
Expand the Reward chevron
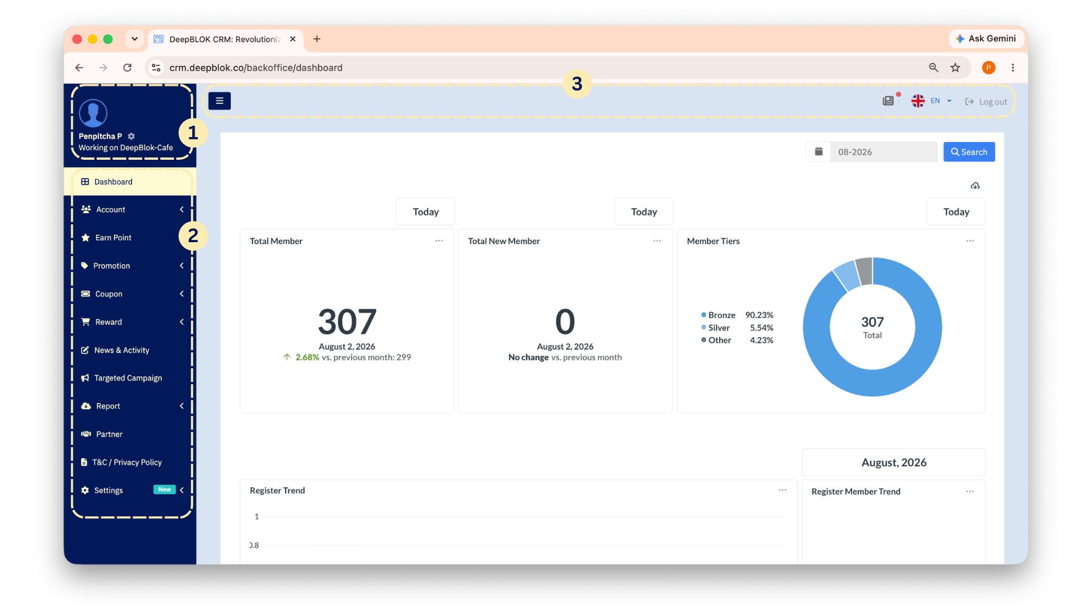[x=182, y=322]
